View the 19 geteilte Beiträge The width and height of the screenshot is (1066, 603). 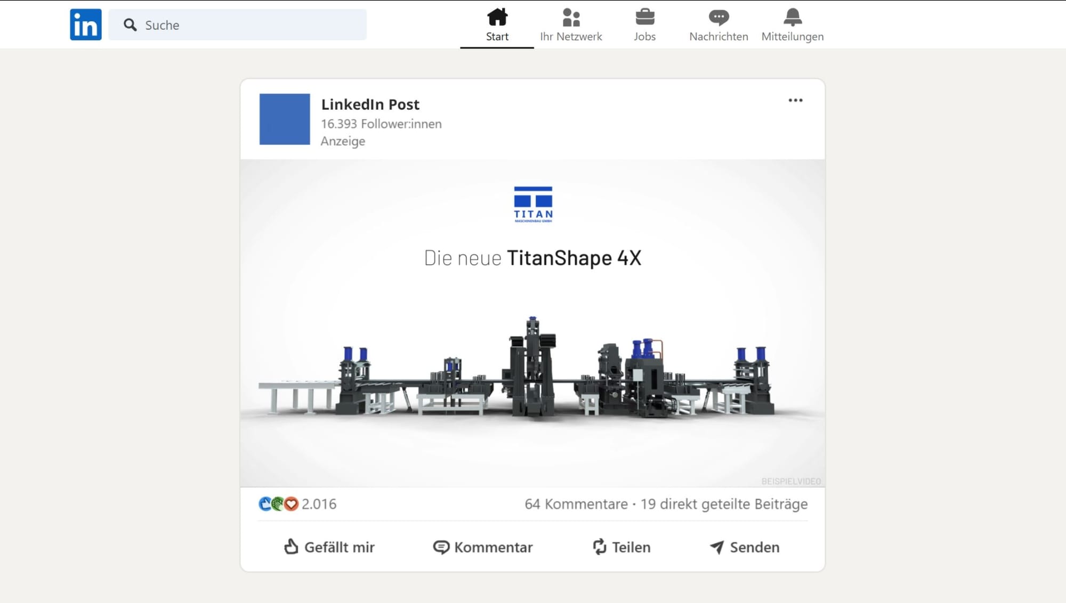(724, 503)
